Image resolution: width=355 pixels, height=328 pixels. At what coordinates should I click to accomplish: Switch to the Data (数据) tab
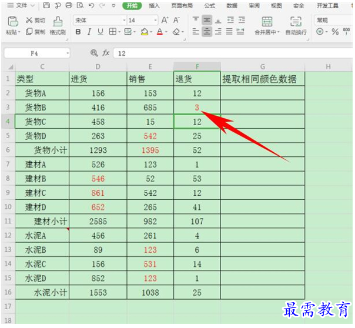232,5
